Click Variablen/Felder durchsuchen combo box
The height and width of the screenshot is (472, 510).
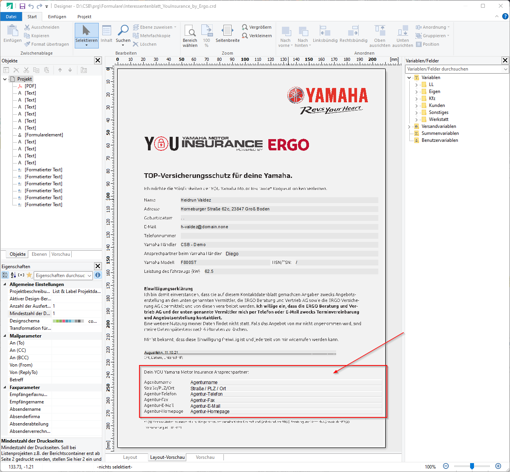[x=457, y=69]
